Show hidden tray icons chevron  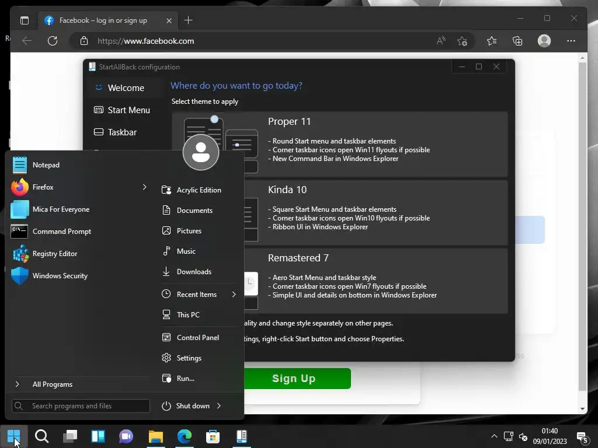(494, 436)
